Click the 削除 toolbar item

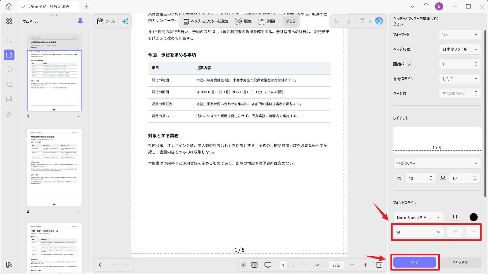(267, 21)
